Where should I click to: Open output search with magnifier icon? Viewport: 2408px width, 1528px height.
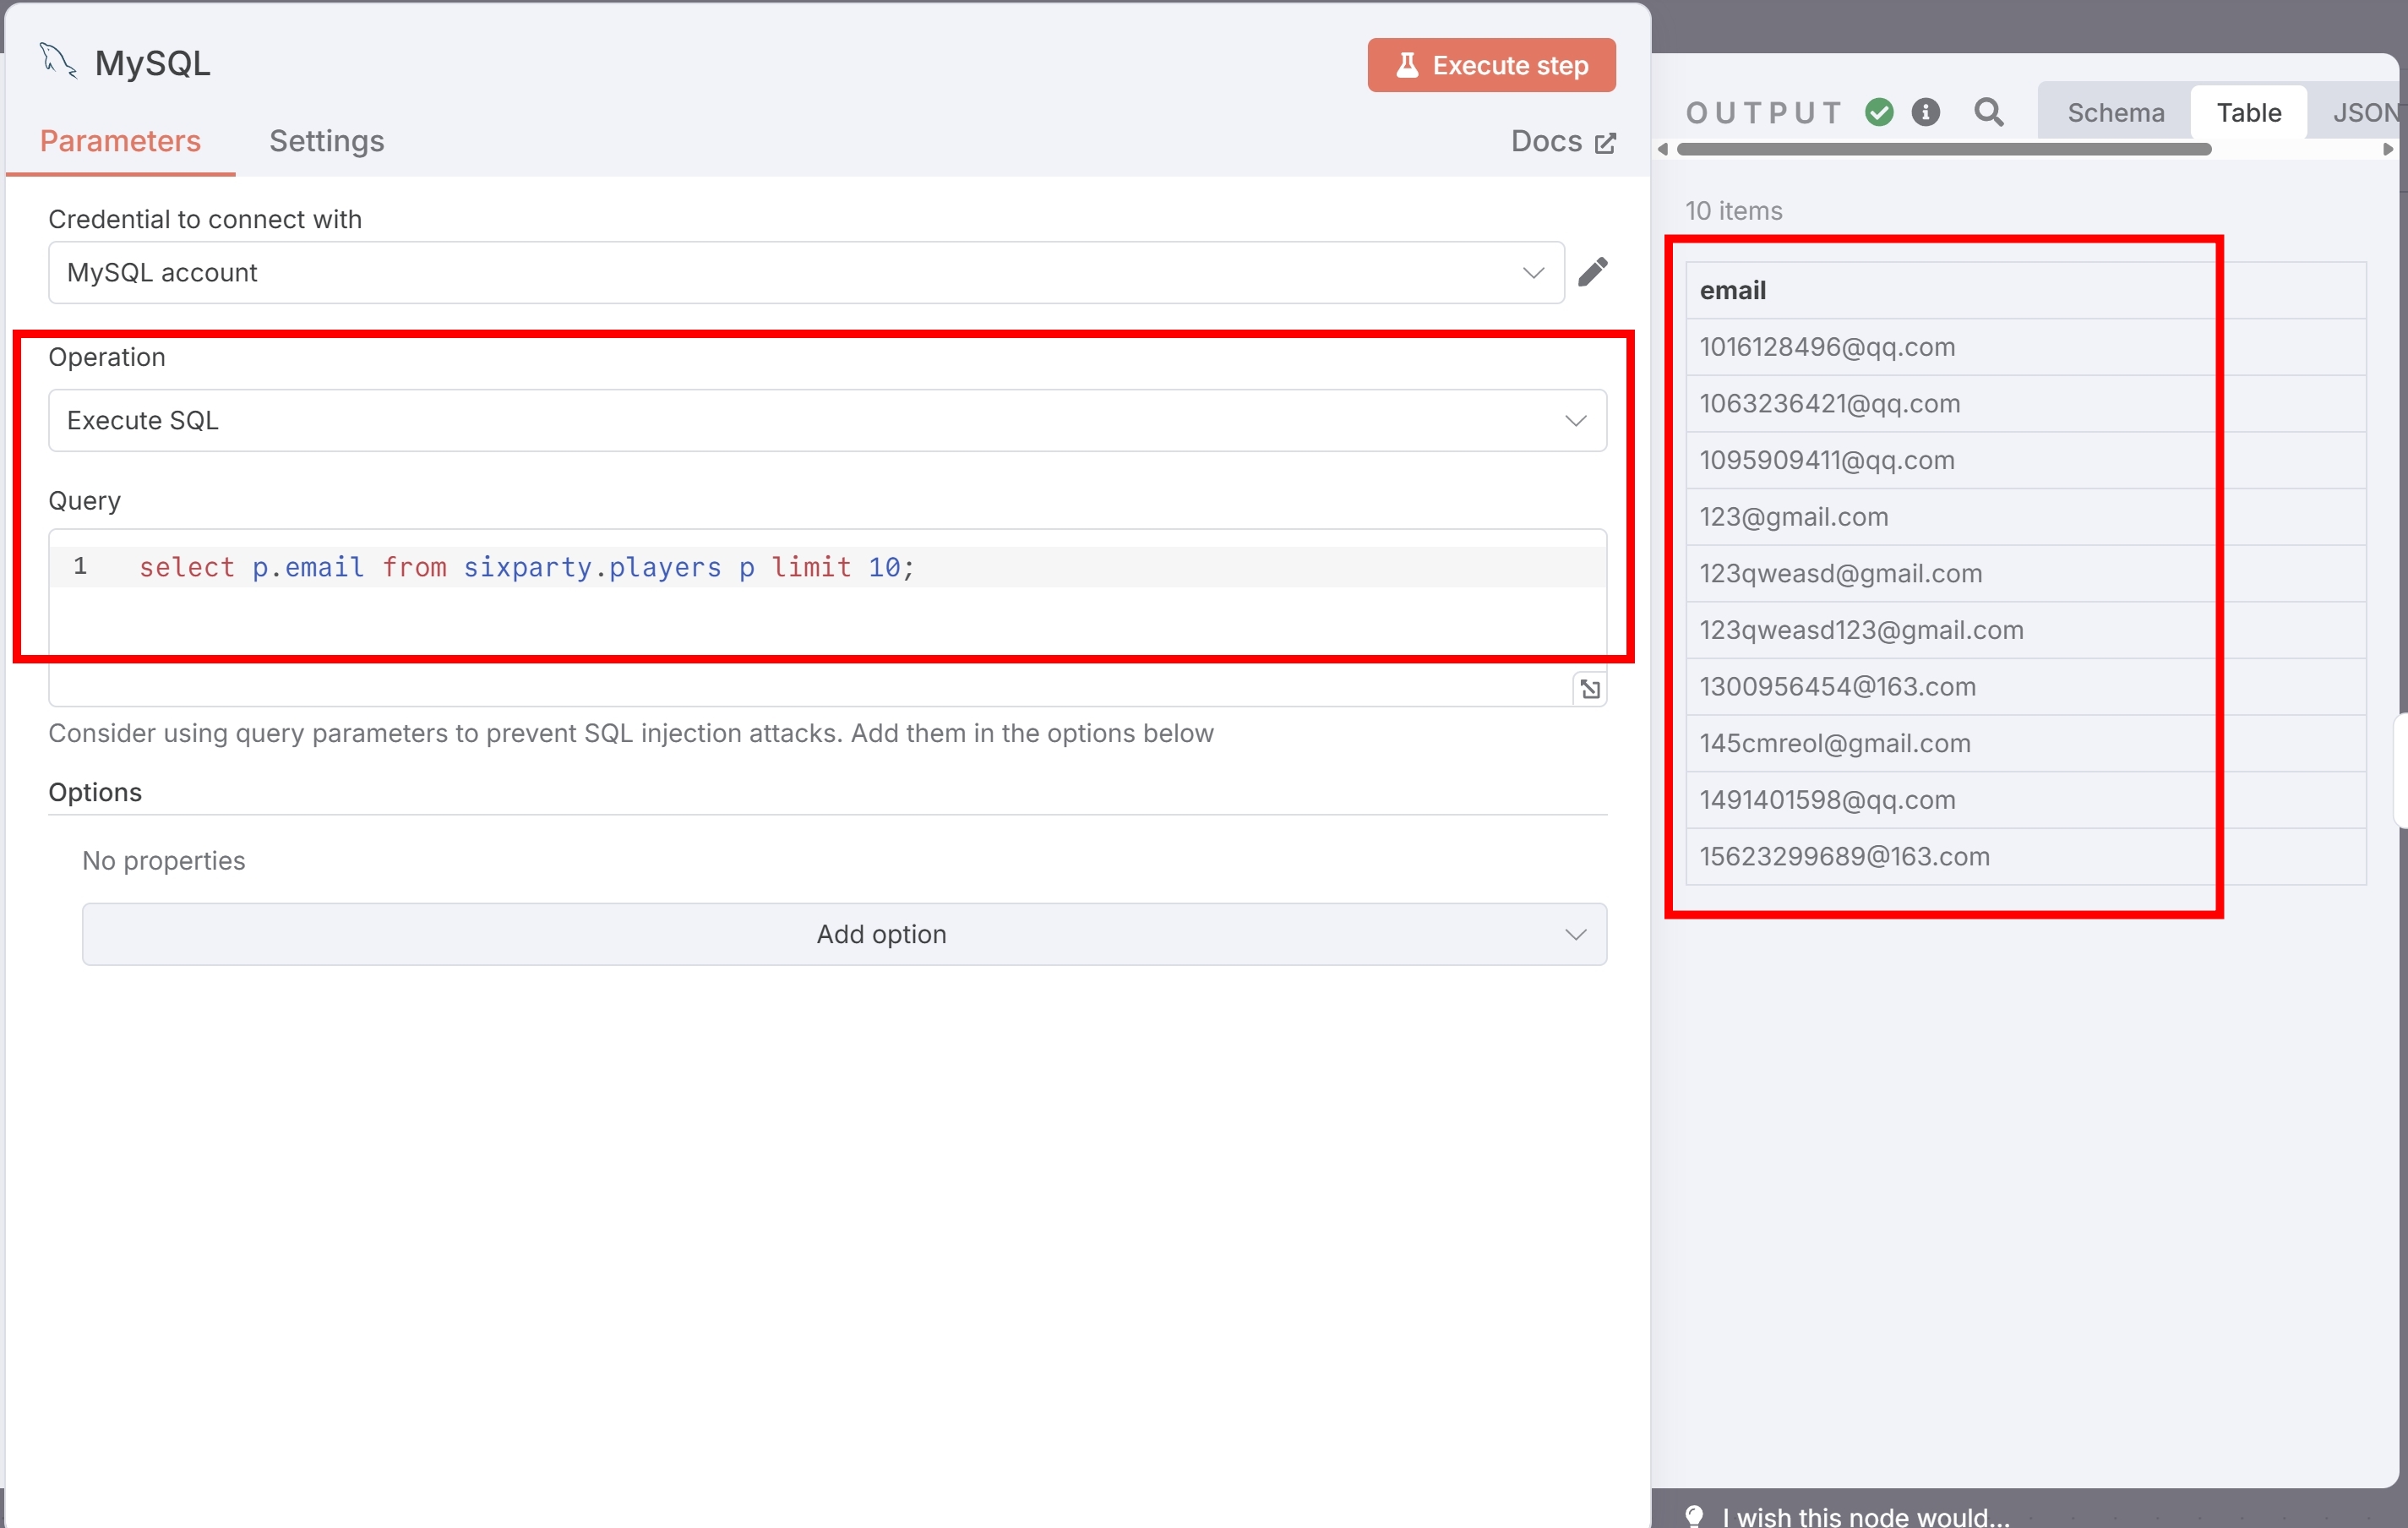pos(1989,112)
